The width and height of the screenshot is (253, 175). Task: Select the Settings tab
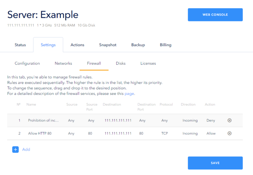point(48,45)
